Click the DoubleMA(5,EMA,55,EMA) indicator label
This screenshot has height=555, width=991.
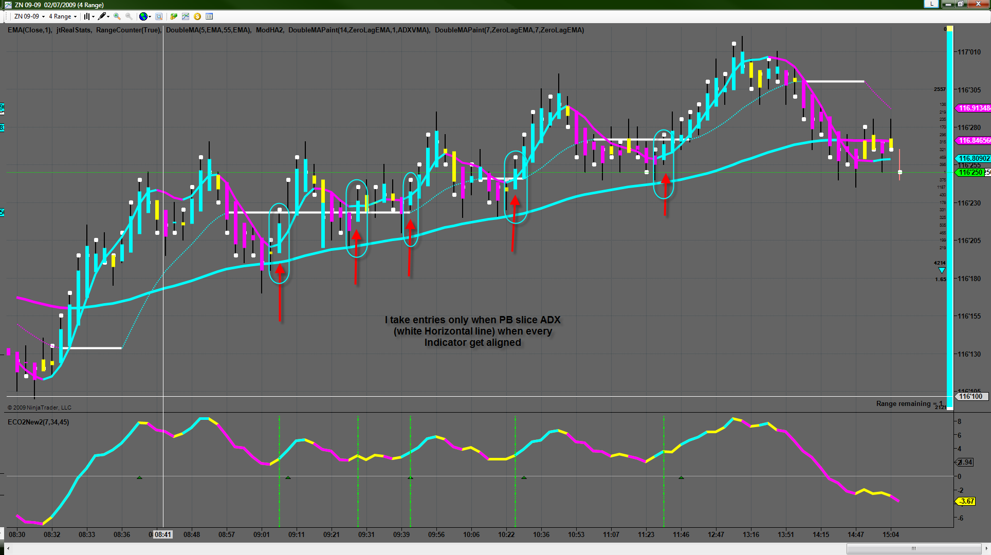click(209, 30)
